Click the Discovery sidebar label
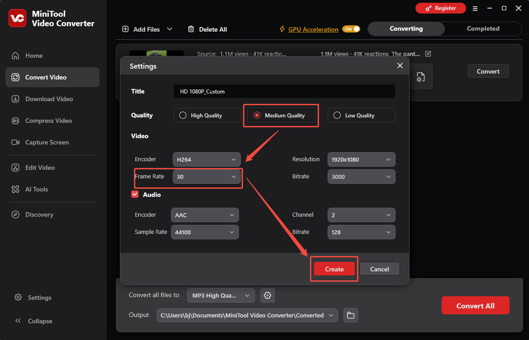Screen dimensions: 529x340 (39, 214)
